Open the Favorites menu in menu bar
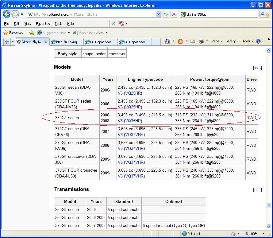273x238 pixels. tap(43, 24)
